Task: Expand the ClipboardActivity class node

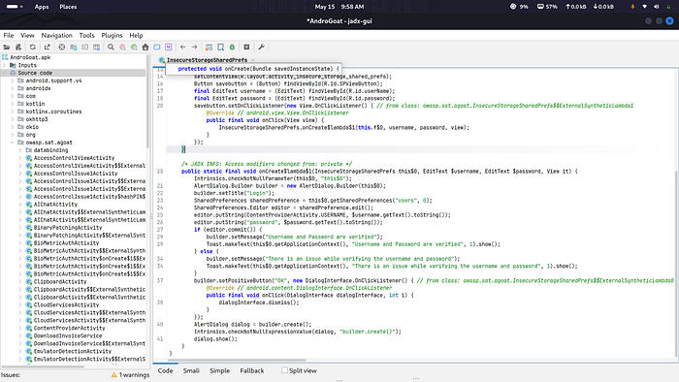Action: [20, 281]
